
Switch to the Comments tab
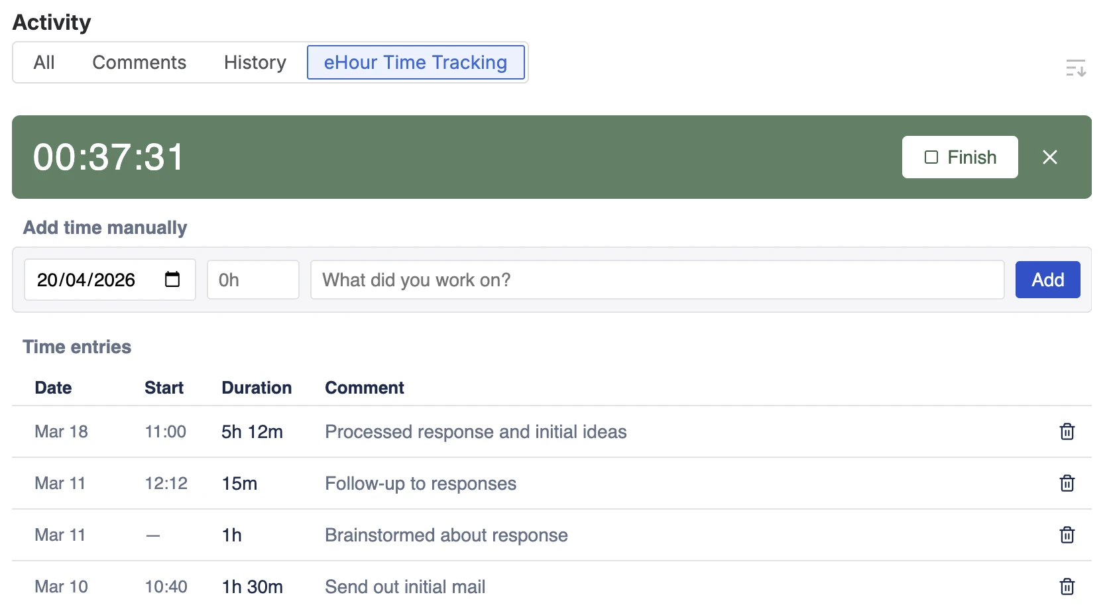pos(139,62)
